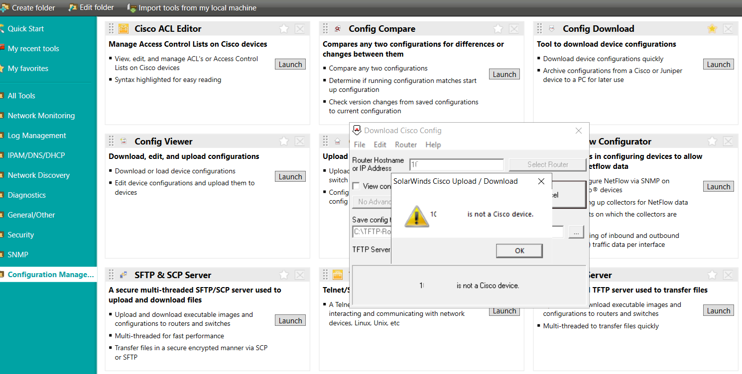Viewport: 742px width, 374px height.
Task: Click the SFTP & SCP Server icon
Action: (x=124, y=275)
